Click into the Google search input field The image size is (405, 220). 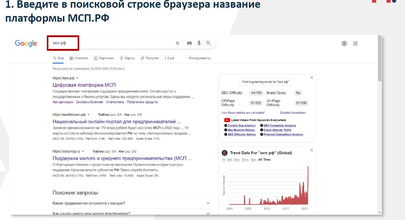click(x=119, y=43)
